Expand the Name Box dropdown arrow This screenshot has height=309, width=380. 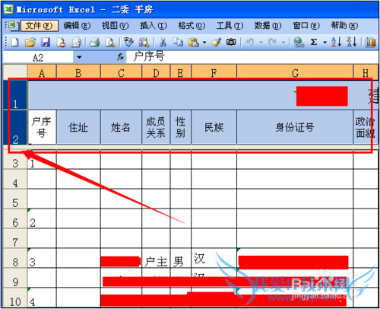click(79, 57)
